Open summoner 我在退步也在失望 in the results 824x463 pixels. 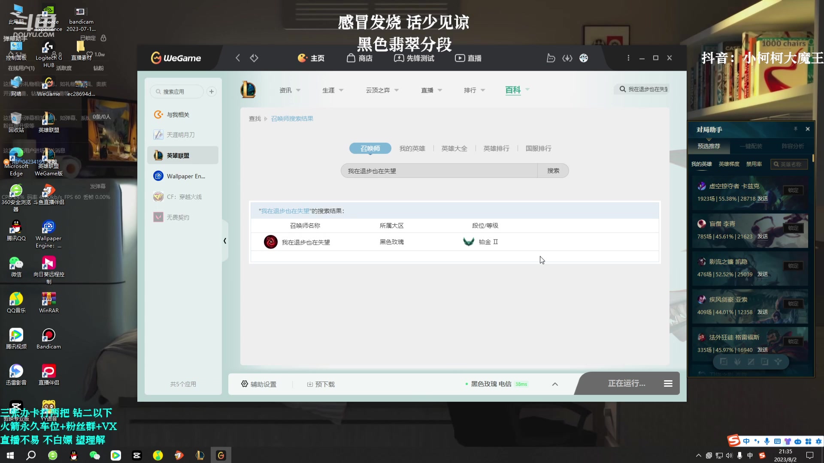306,242
